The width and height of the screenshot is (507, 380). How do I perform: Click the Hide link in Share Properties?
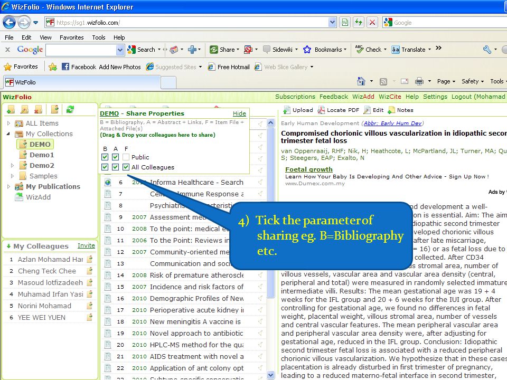pos(239,113)
